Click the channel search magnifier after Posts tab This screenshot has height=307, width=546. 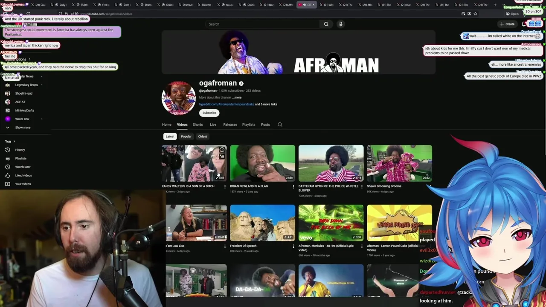coord(280,125)
